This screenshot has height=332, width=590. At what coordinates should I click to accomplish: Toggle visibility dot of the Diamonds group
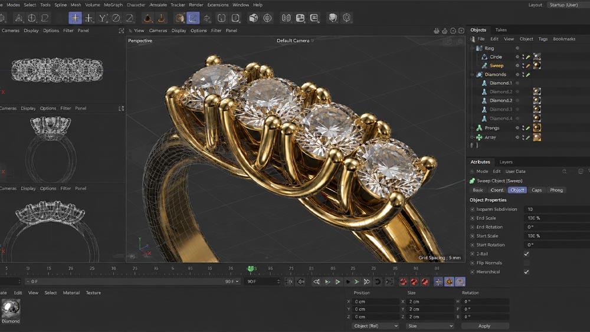click(x=517, y=74)
